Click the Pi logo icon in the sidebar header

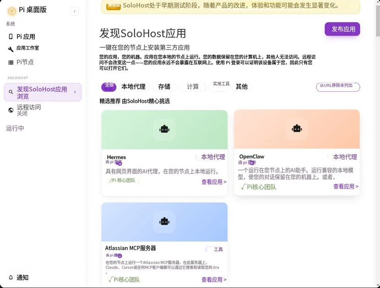pos(11,11)
